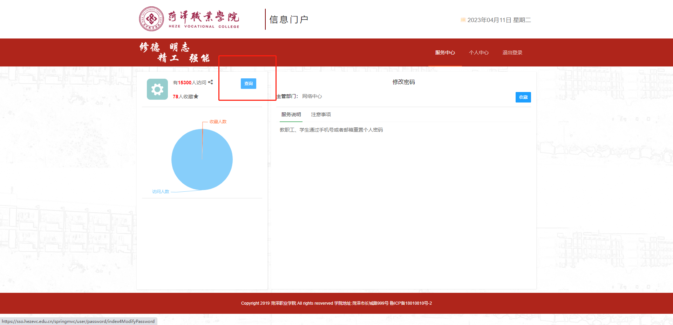The height and width of the screenshot is (325, 673).
Task: Click the 网络中心 department text
Action: [x=312, y=96]
